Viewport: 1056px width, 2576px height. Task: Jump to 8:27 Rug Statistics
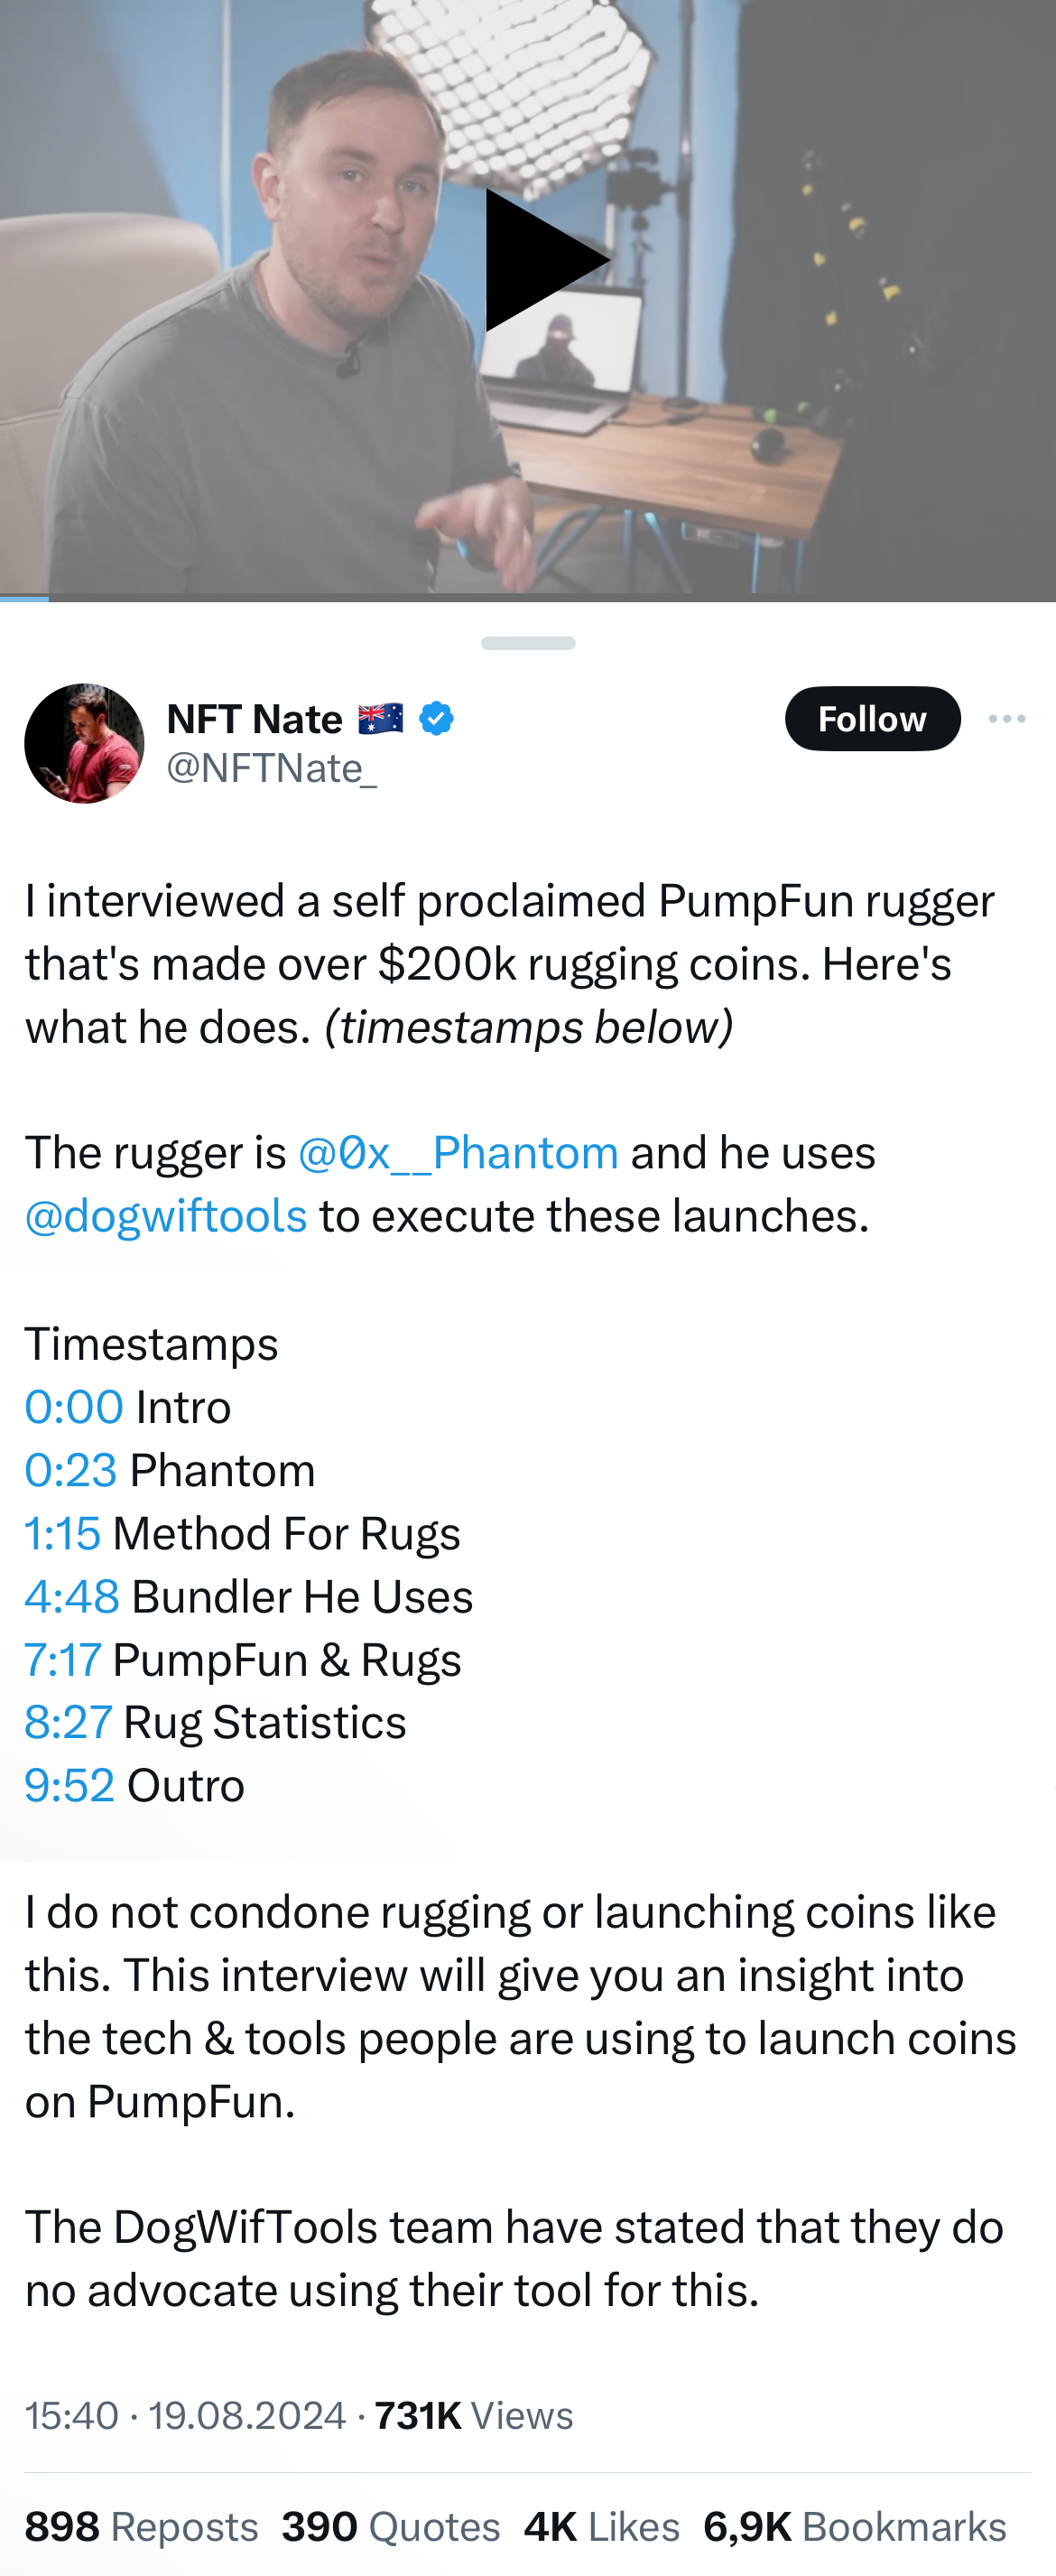[x=68, y=1722]
